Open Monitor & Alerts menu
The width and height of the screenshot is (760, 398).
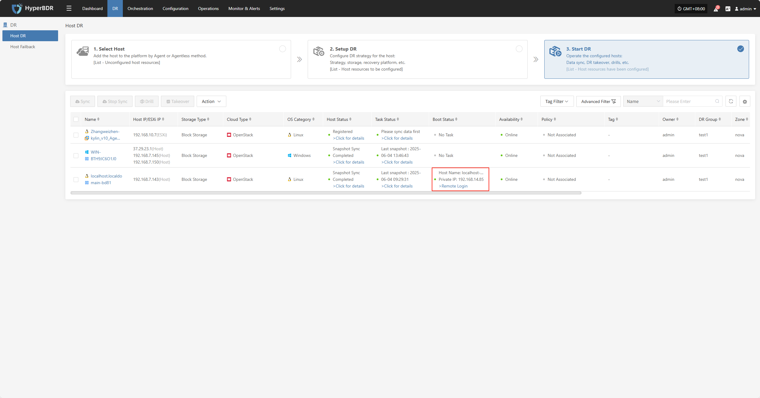(x=244, y=8)
